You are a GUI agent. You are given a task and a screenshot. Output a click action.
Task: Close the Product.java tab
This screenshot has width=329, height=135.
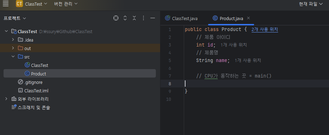pyautogui.click(x=248, y=18)
